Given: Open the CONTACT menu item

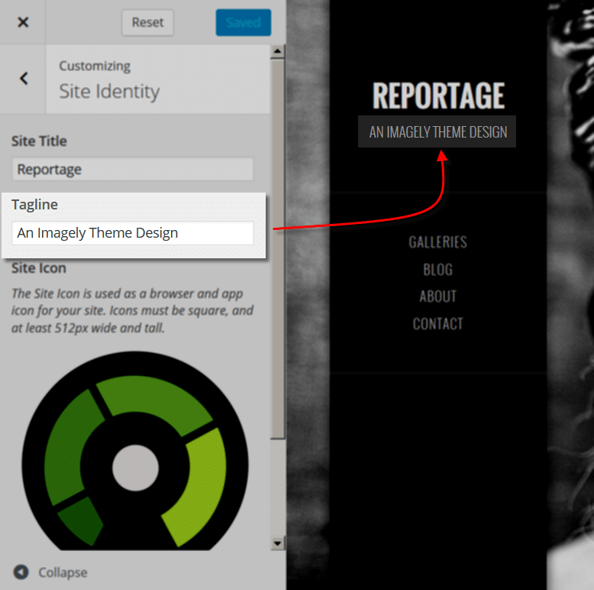Looking at the screenshot, I should [437, 324].
